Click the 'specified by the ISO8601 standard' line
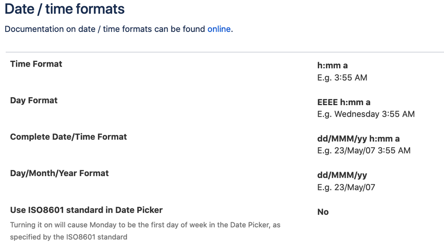 pyautogui.click(x=68, y=237)
